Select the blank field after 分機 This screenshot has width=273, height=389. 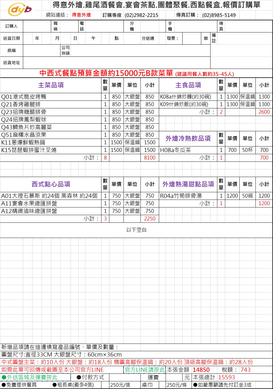[153, 26]
